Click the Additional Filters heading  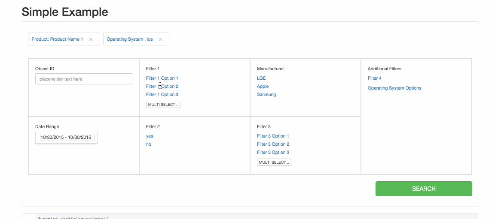[x=385, y=69]
